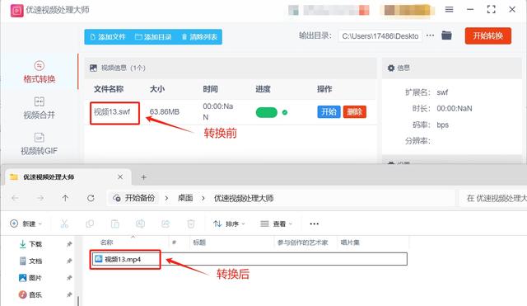This screenshot has height=306, width=527.
Task: Expand the chevron after 桌面
Action: click(x=203, y=198)
